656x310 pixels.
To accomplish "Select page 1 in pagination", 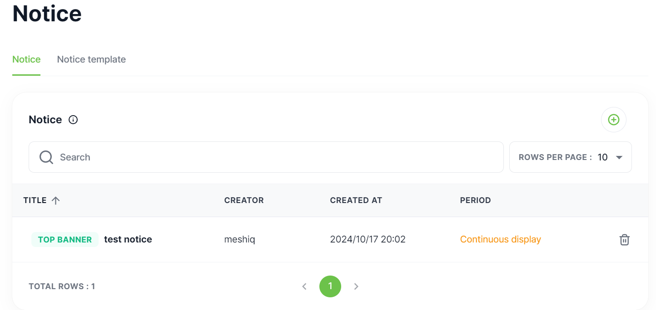I will (x=330, y=286).
